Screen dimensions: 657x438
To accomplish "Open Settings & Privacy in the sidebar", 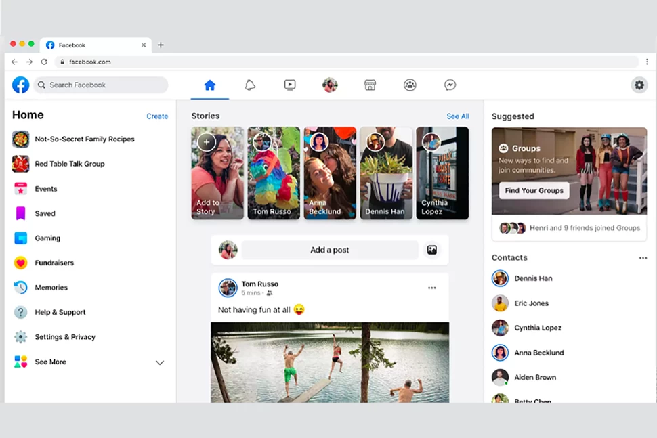I will tap(65, 337).
